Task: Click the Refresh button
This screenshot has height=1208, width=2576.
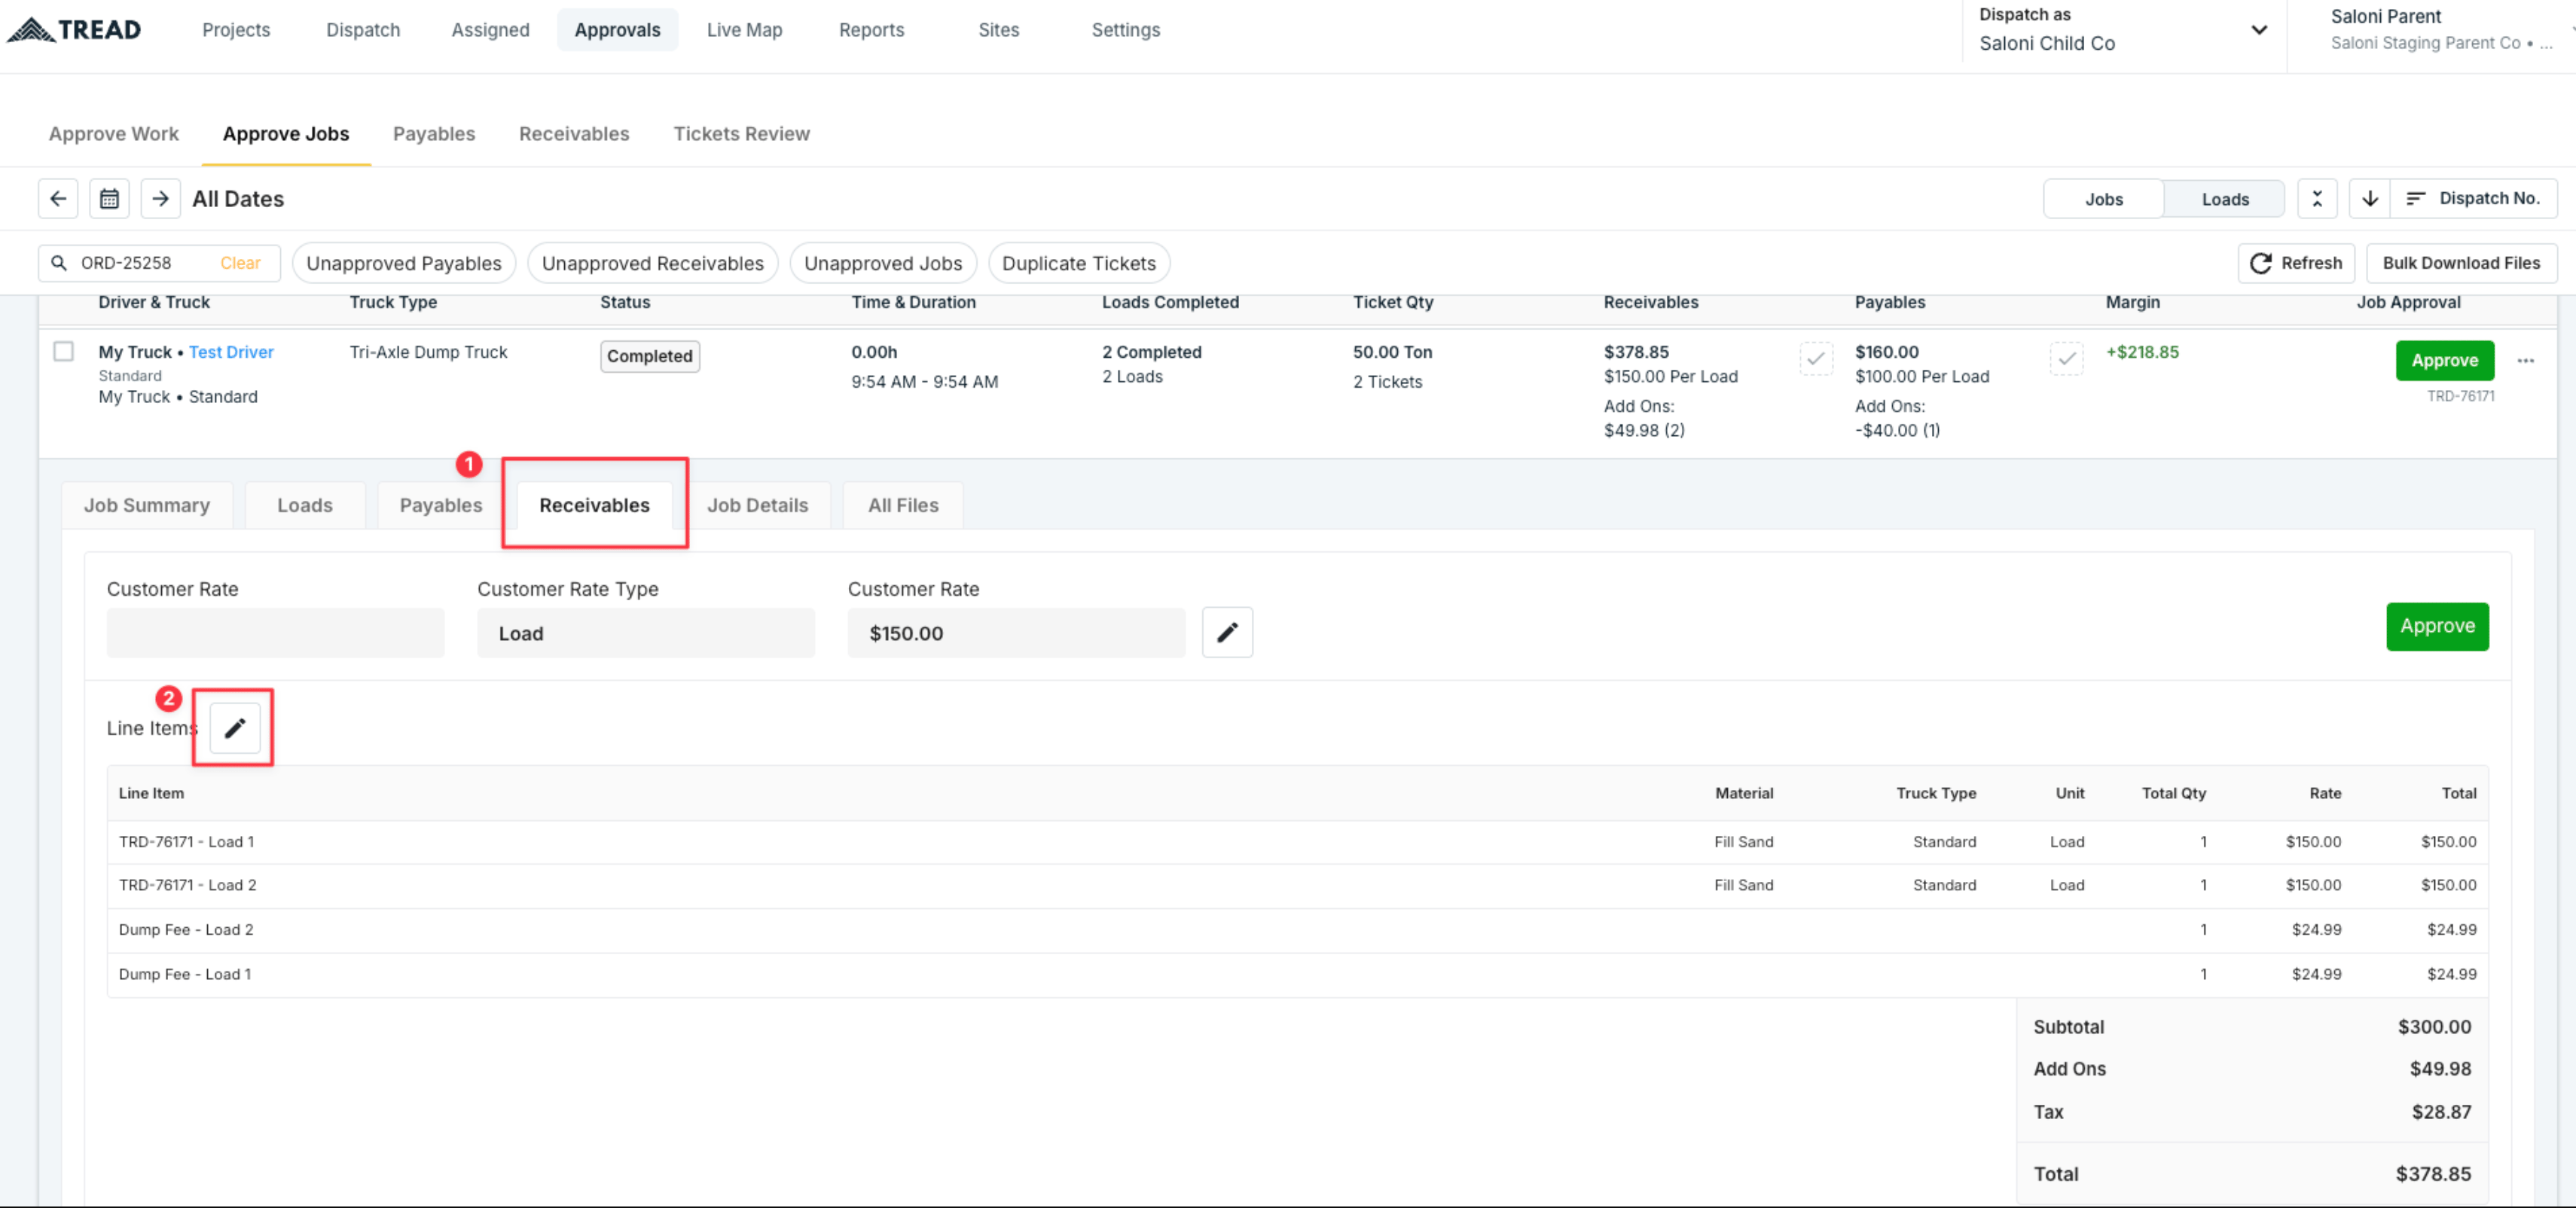Action: coord(2296,263)
